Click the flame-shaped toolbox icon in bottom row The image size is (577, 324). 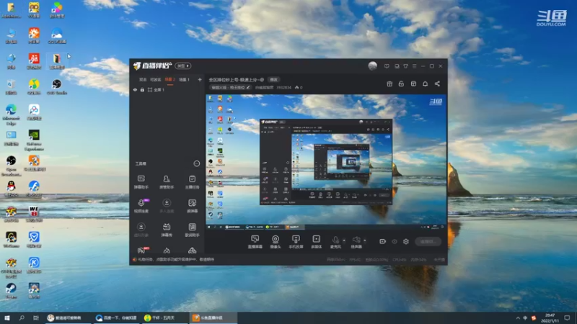[167, 251]
